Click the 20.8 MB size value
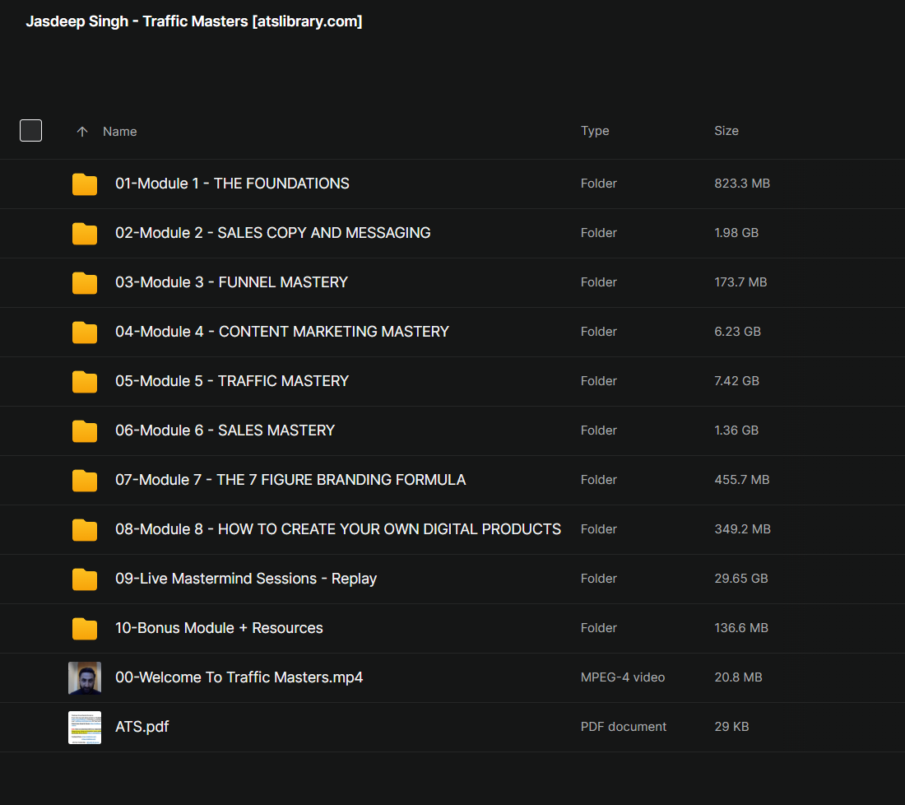 pos(738,677)
